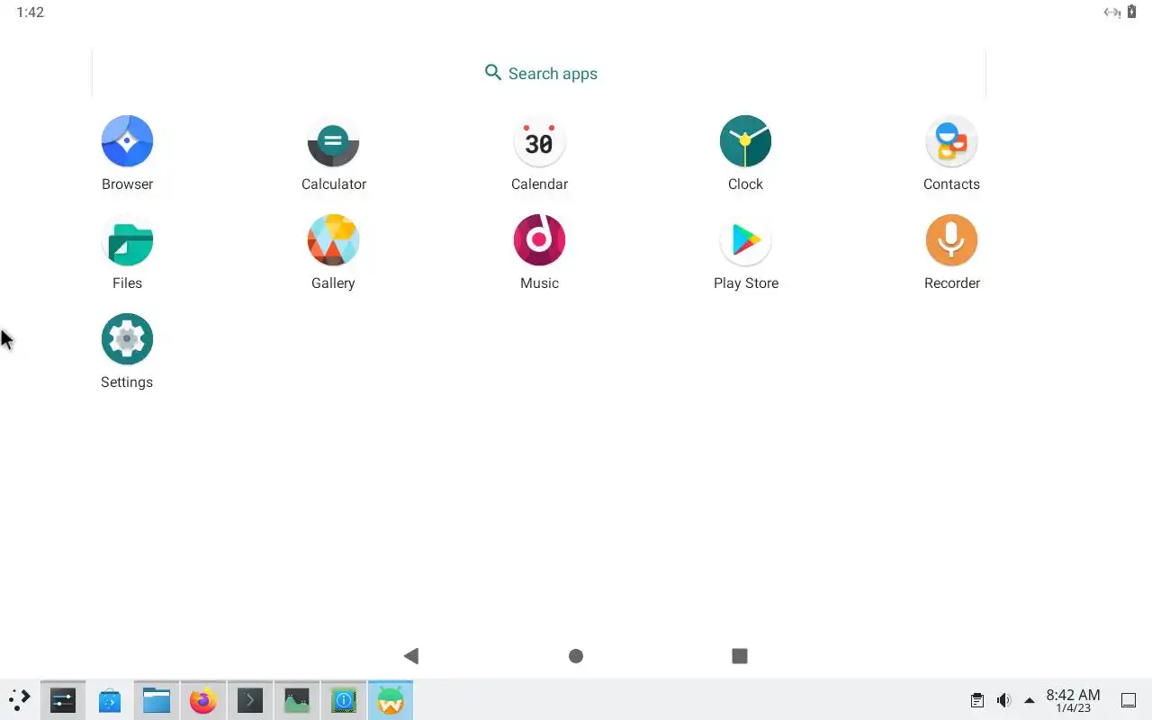The width and height of the screenshot is (1152, 720).
Task: Open the Clock app
Action: point(745,141)
